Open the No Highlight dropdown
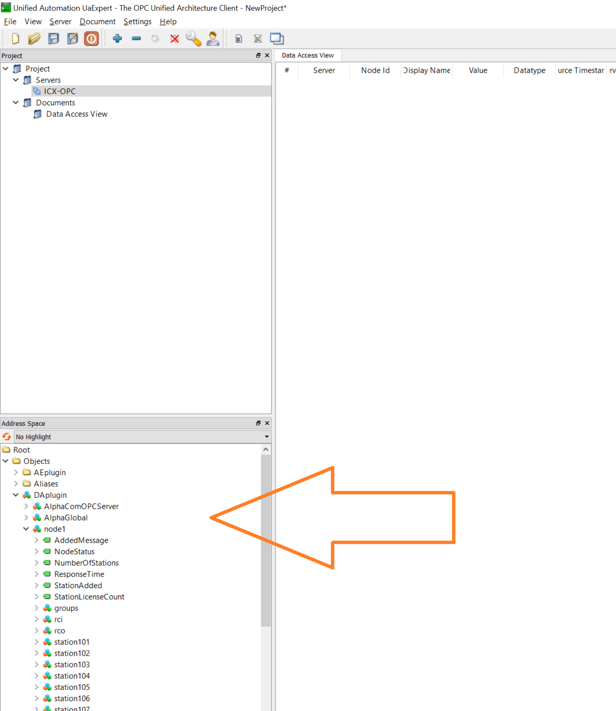The image size is (616, 711). point(143,437)
